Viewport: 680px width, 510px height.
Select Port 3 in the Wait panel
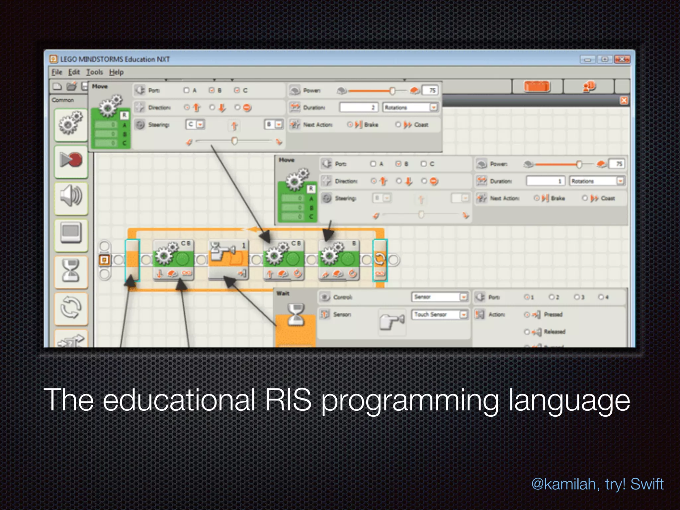pyautogui.click(x=577, y=297)
